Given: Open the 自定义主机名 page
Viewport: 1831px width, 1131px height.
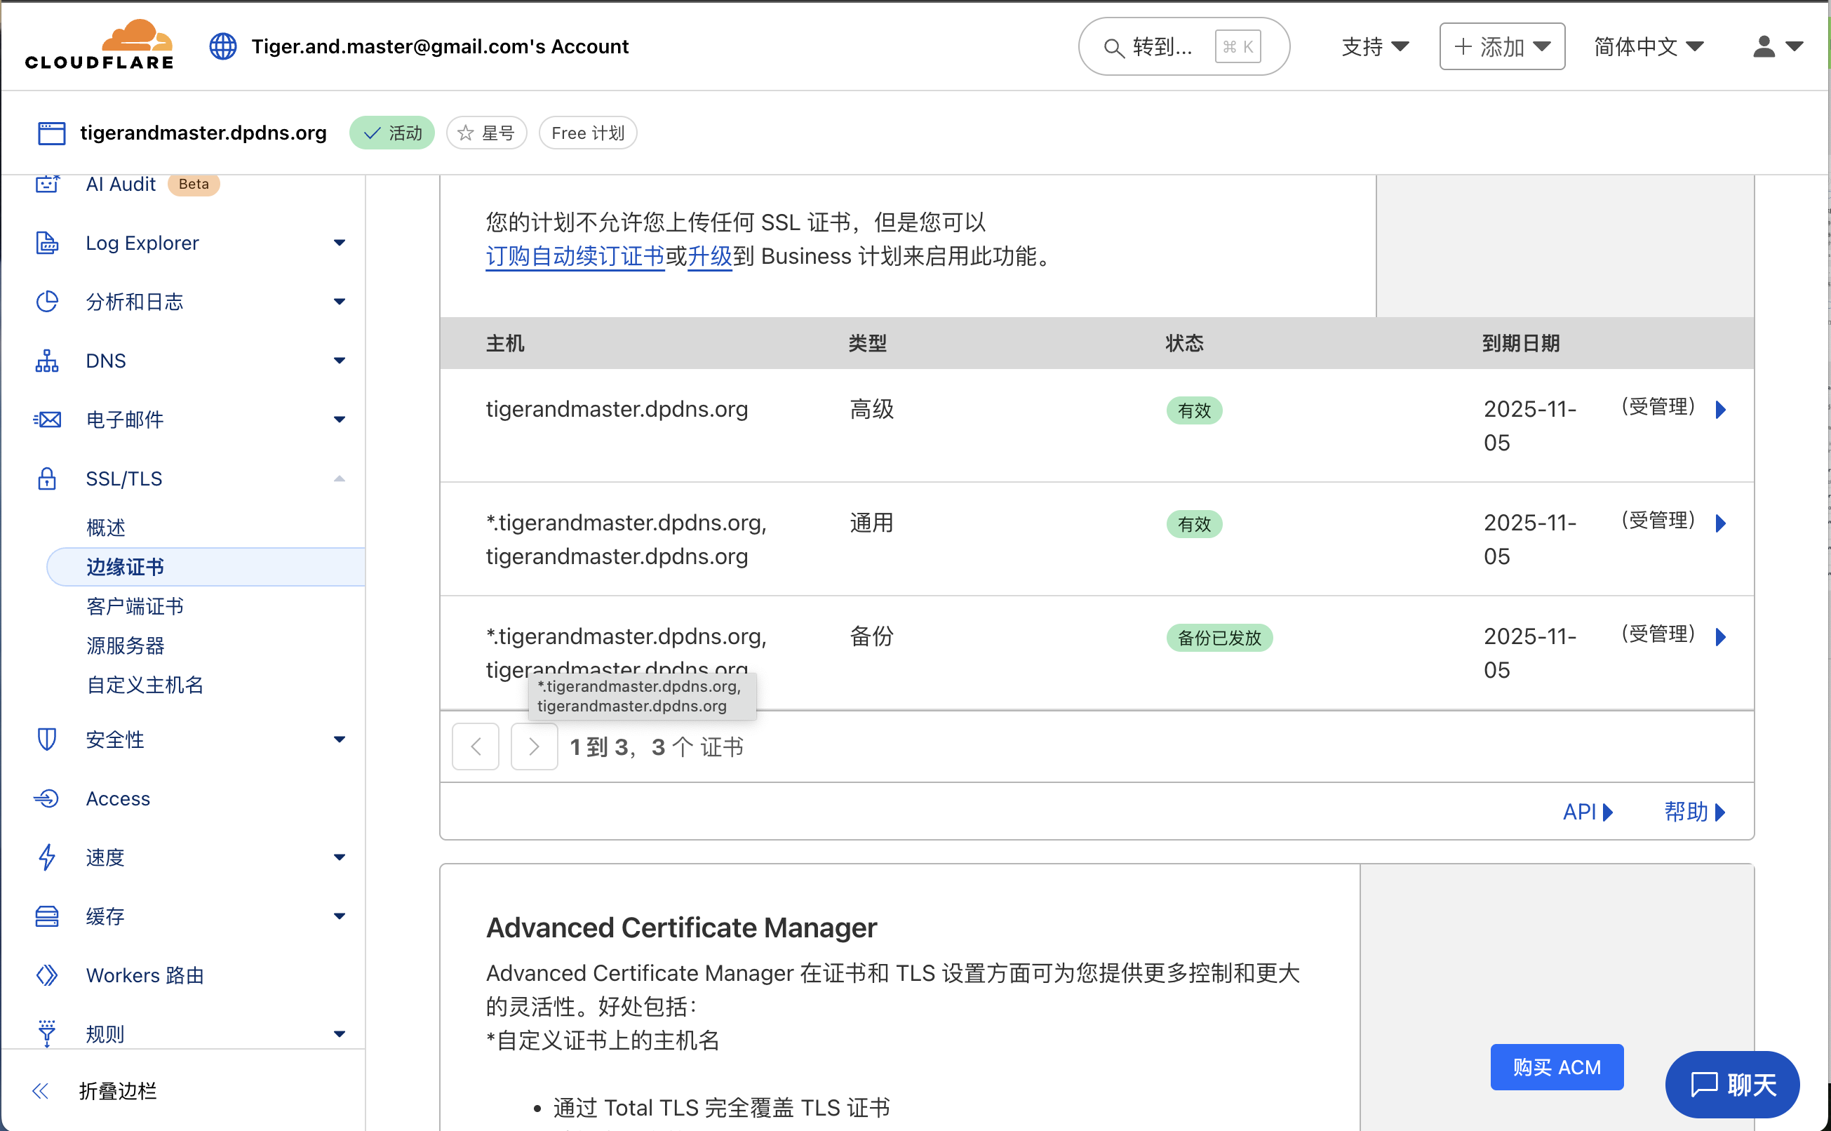Looking at the screenshot, I should pos(145,685).
